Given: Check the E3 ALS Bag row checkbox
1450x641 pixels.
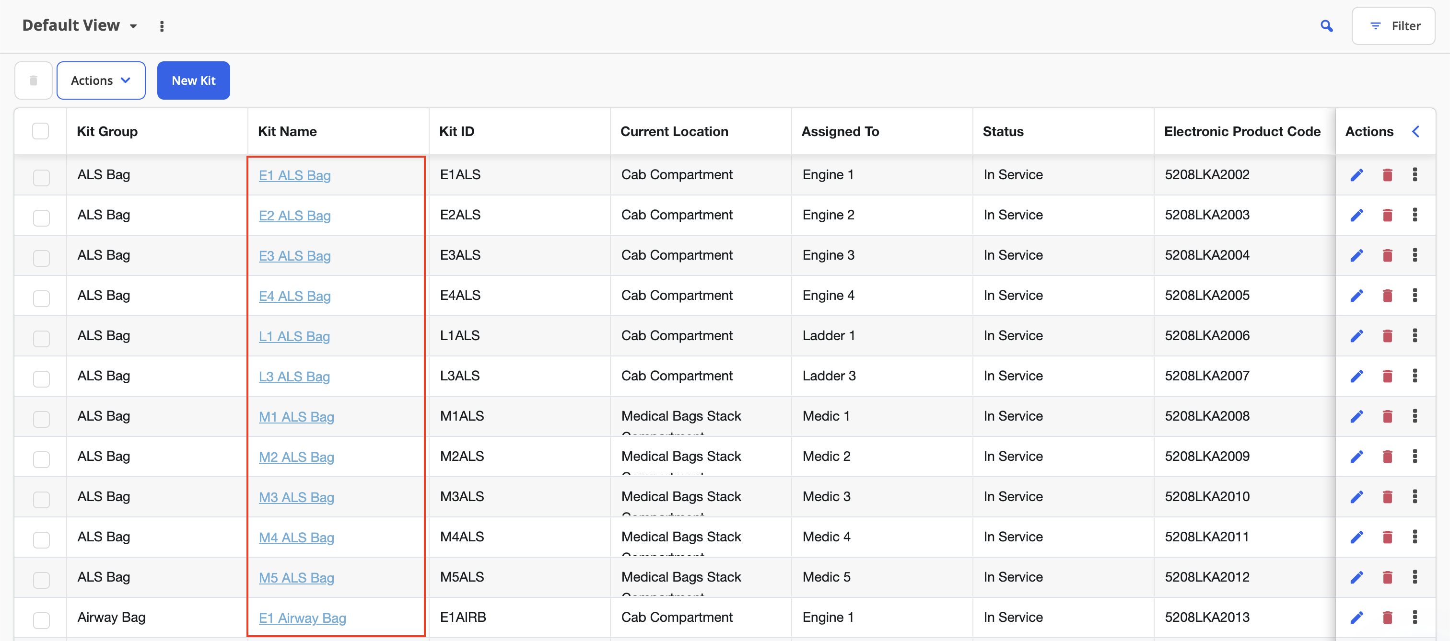Looking at the screenshot, I should 41,258.
